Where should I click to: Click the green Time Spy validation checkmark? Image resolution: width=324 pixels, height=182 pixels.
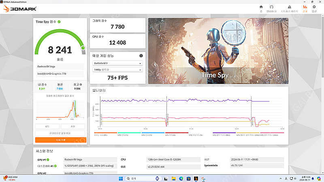click(x=59, y=22)
